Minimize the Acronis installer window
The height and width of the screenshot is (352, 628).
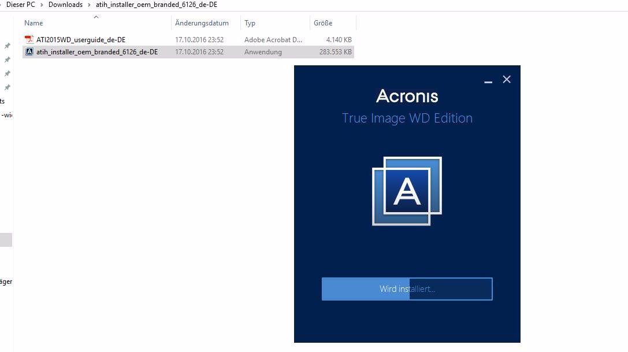pos(488,80)
